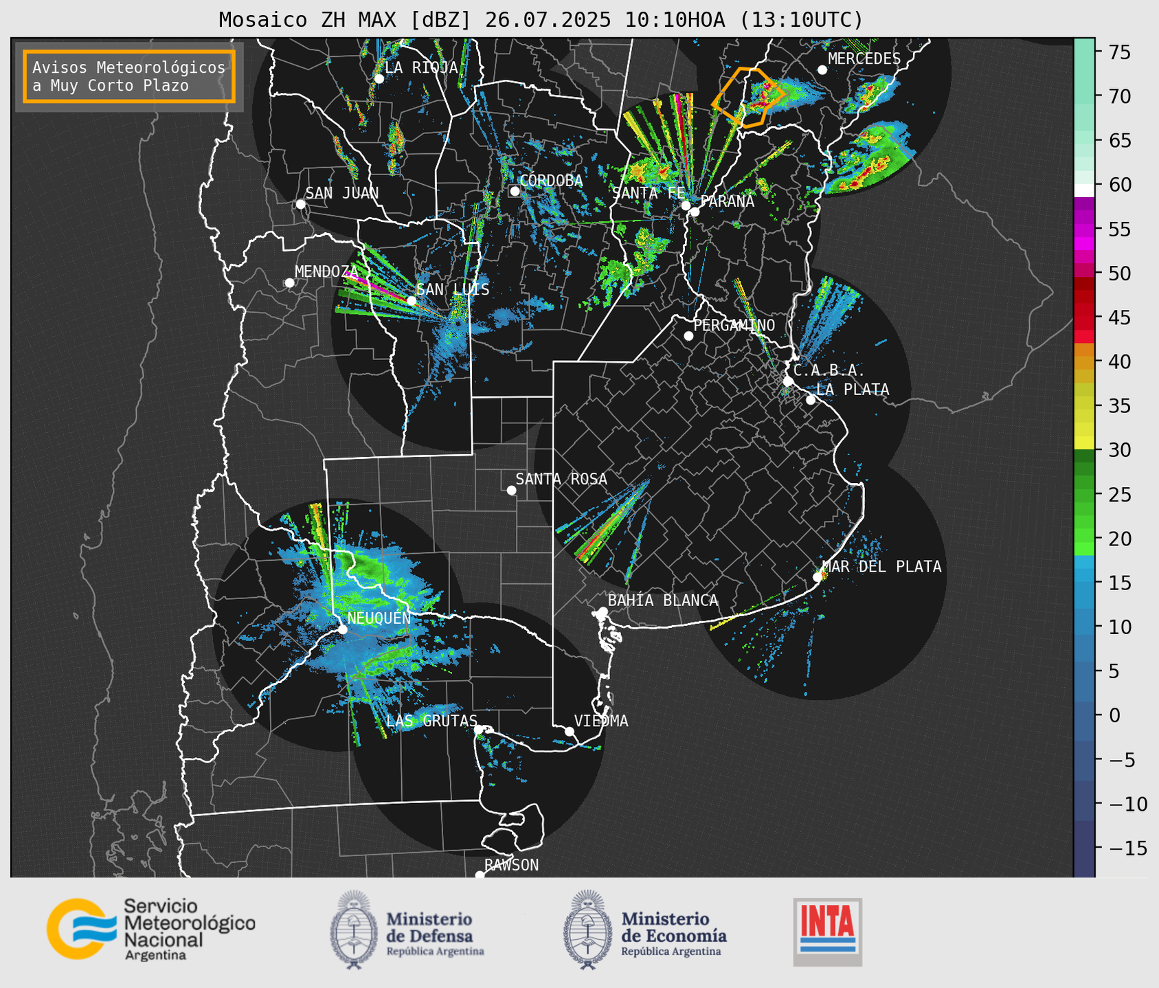Click the Rawson city label
Viewport: 1159px width, 988px height.
511,865
